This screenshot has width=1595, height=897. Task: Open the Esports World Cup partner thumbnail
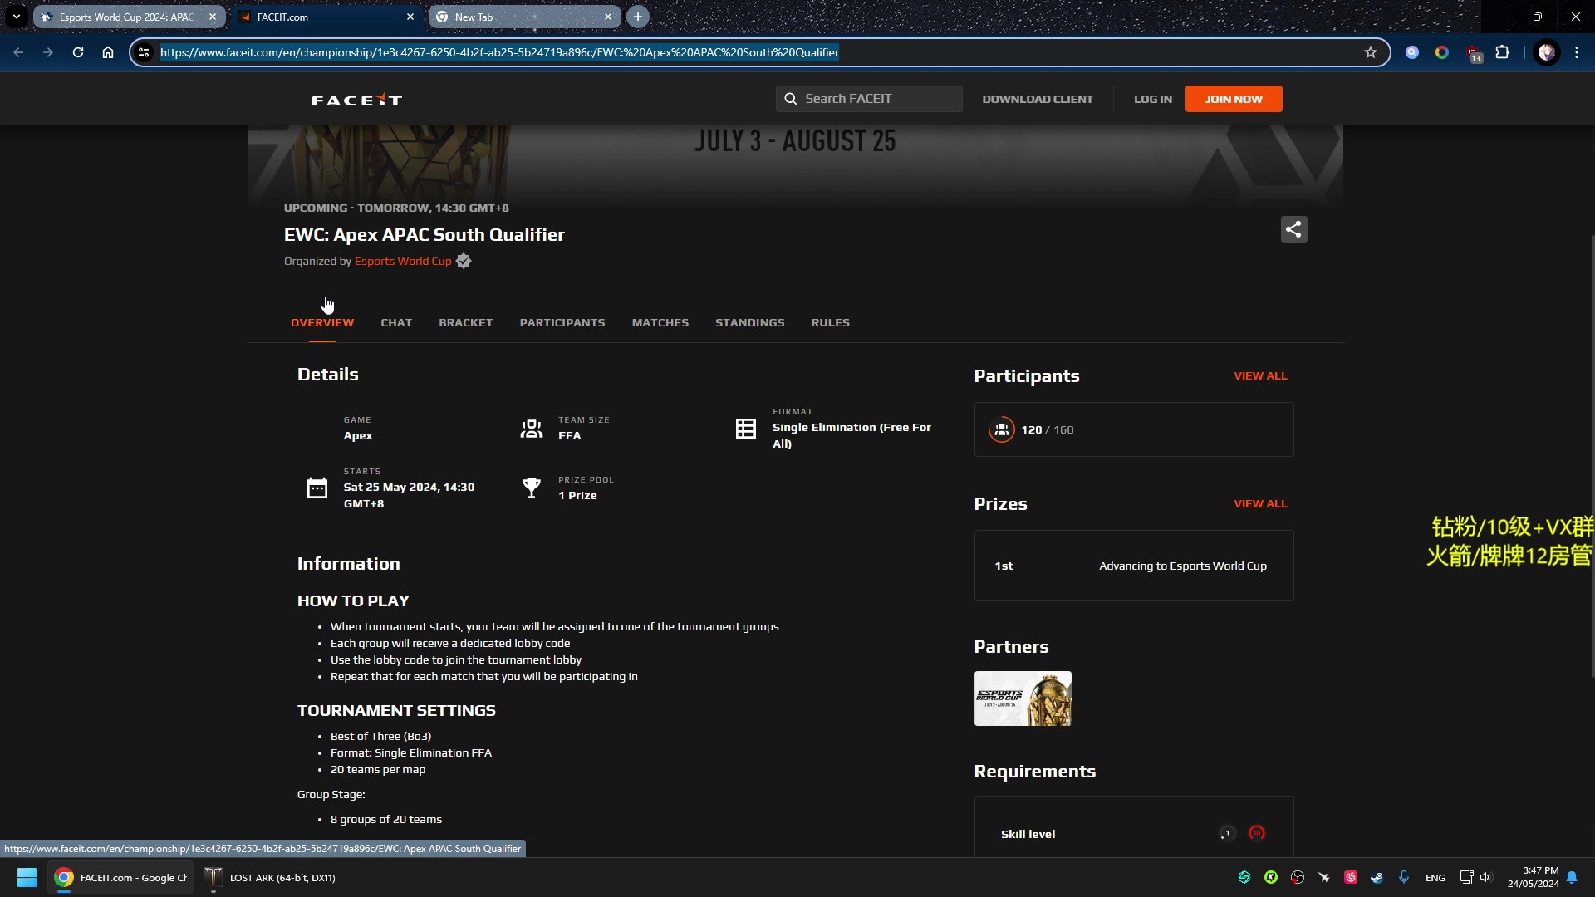[x=1022, y=698]
